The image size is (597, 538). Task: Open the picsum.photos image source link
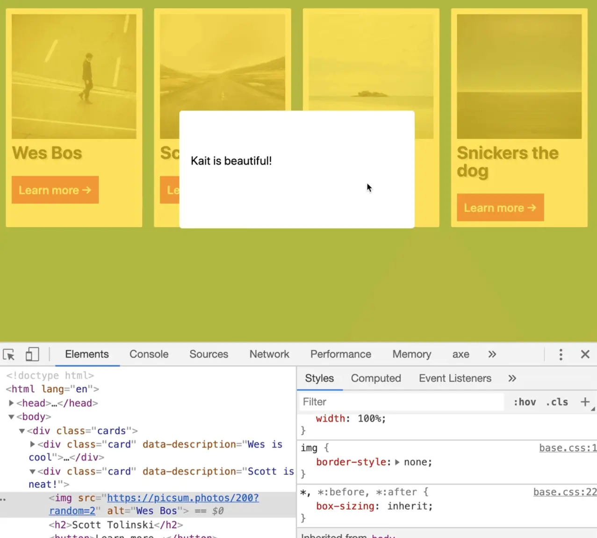pos(183,498)
